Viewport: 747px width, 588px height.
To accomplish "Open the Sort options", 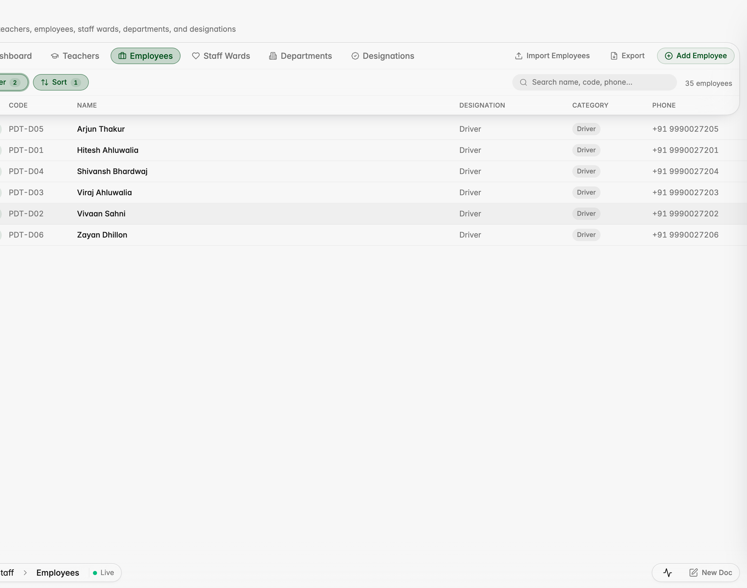I will (61, 82).
